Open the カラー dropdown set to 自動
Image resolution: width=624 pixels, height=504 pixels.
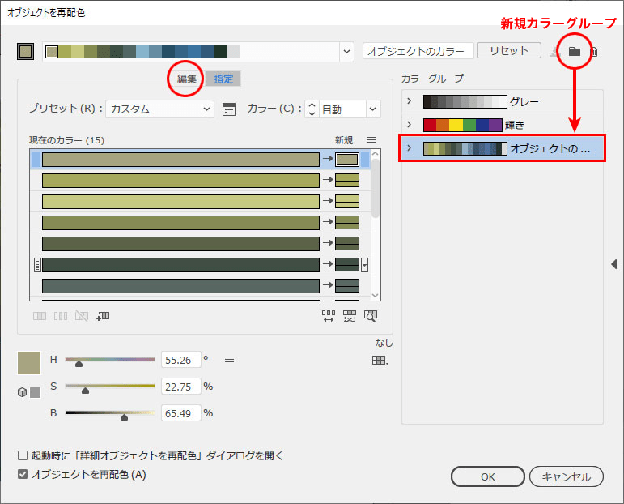coord(348,109)
